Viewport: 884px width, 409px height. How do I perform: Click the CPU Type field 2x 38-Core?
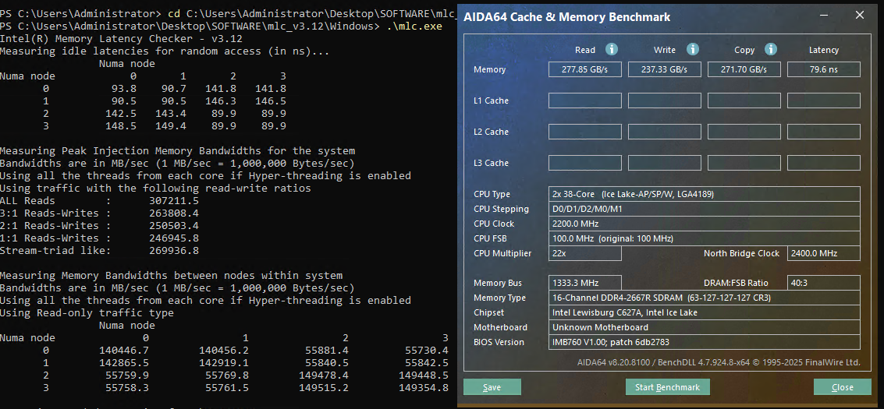click(x=705, y=194)
